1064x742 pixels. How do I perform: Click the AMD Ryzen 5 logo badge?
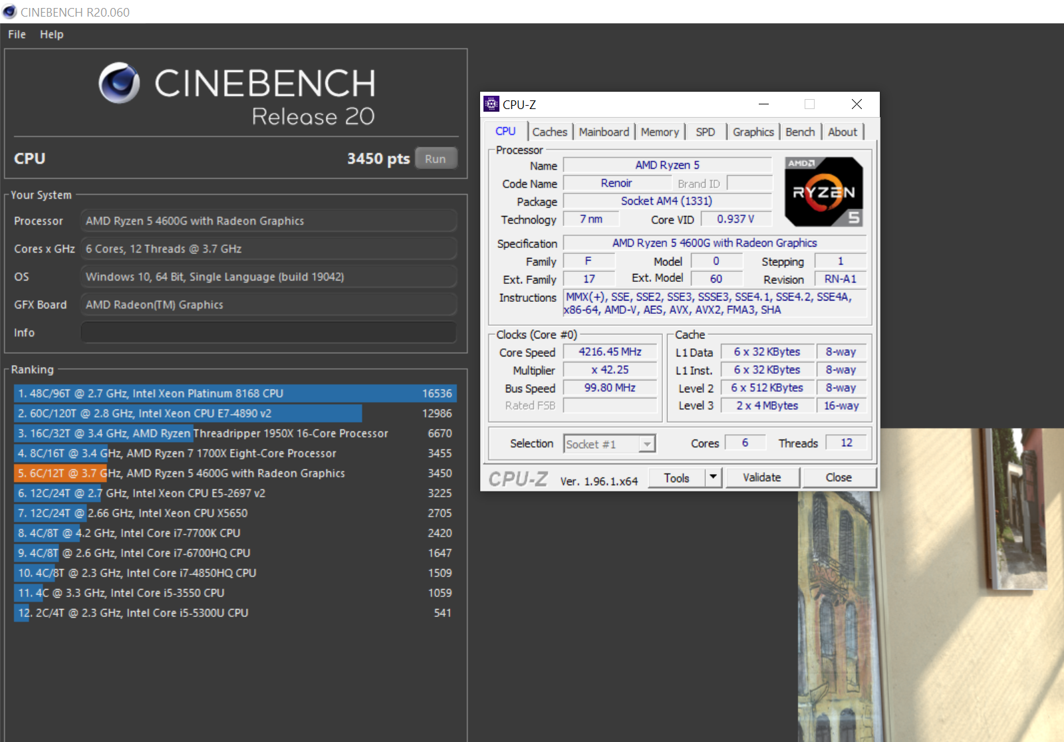coord(824,192)
